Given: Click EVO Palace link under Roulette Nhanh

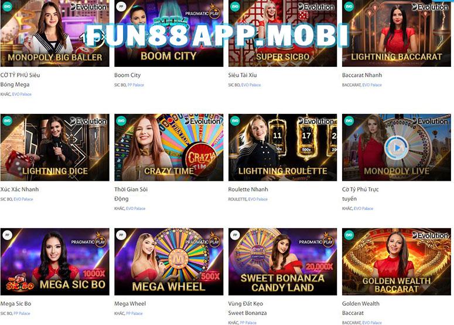Looking at the screenshot, I should [258, 199].
